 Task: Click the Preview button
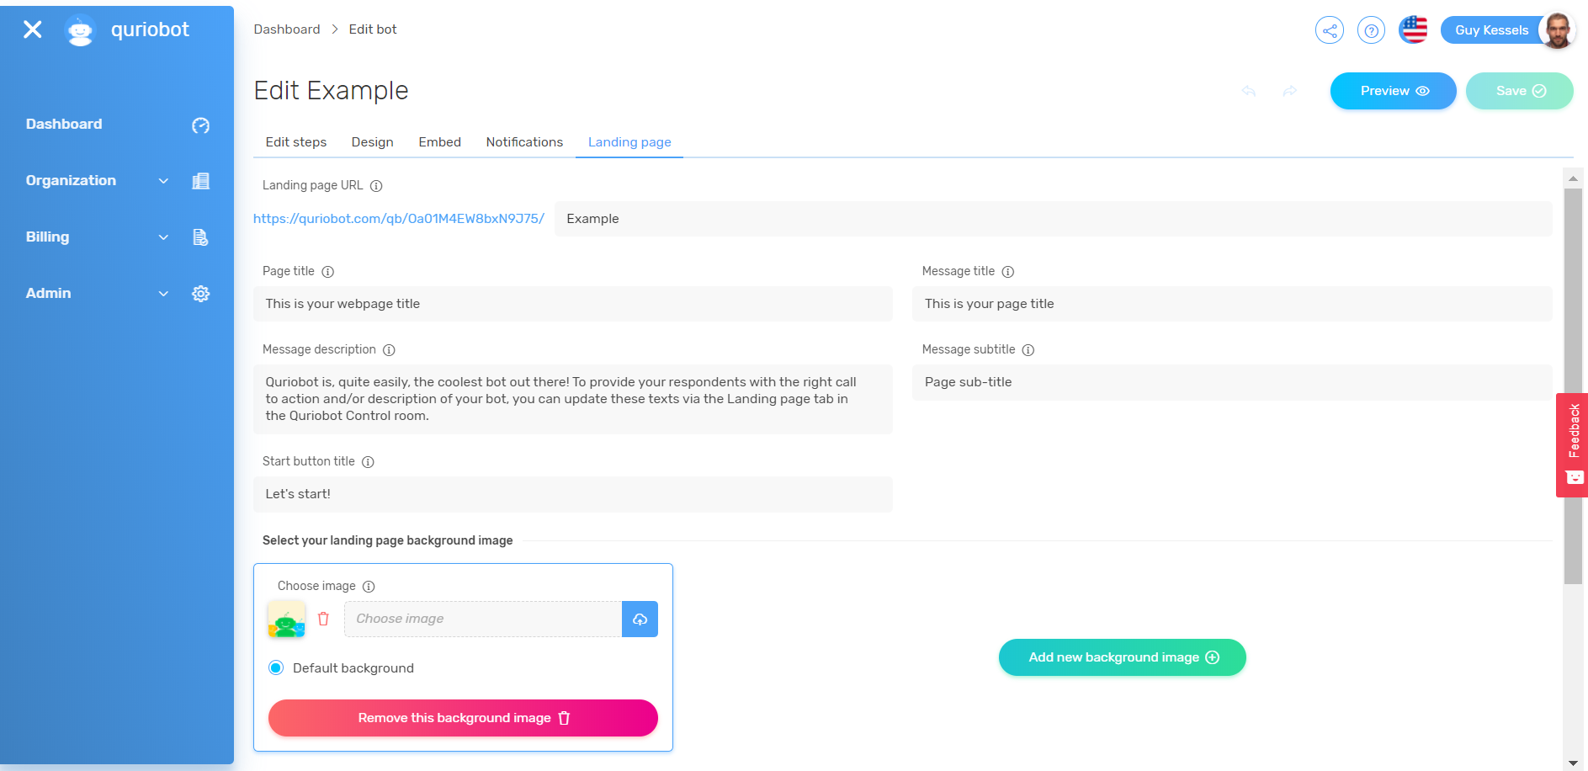coord(1394,91)
